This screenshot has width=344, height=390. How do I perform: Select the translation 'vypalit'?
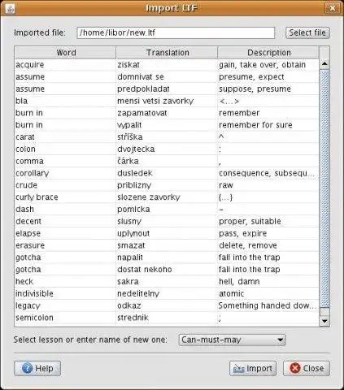167,125
